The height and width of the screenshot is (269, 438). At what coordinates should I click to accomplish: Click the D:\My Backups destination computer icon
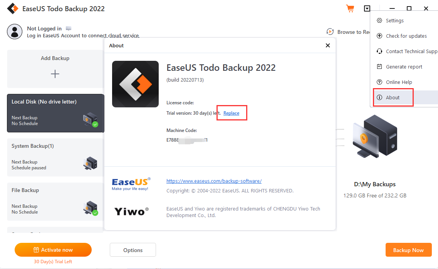click(375, 136)
